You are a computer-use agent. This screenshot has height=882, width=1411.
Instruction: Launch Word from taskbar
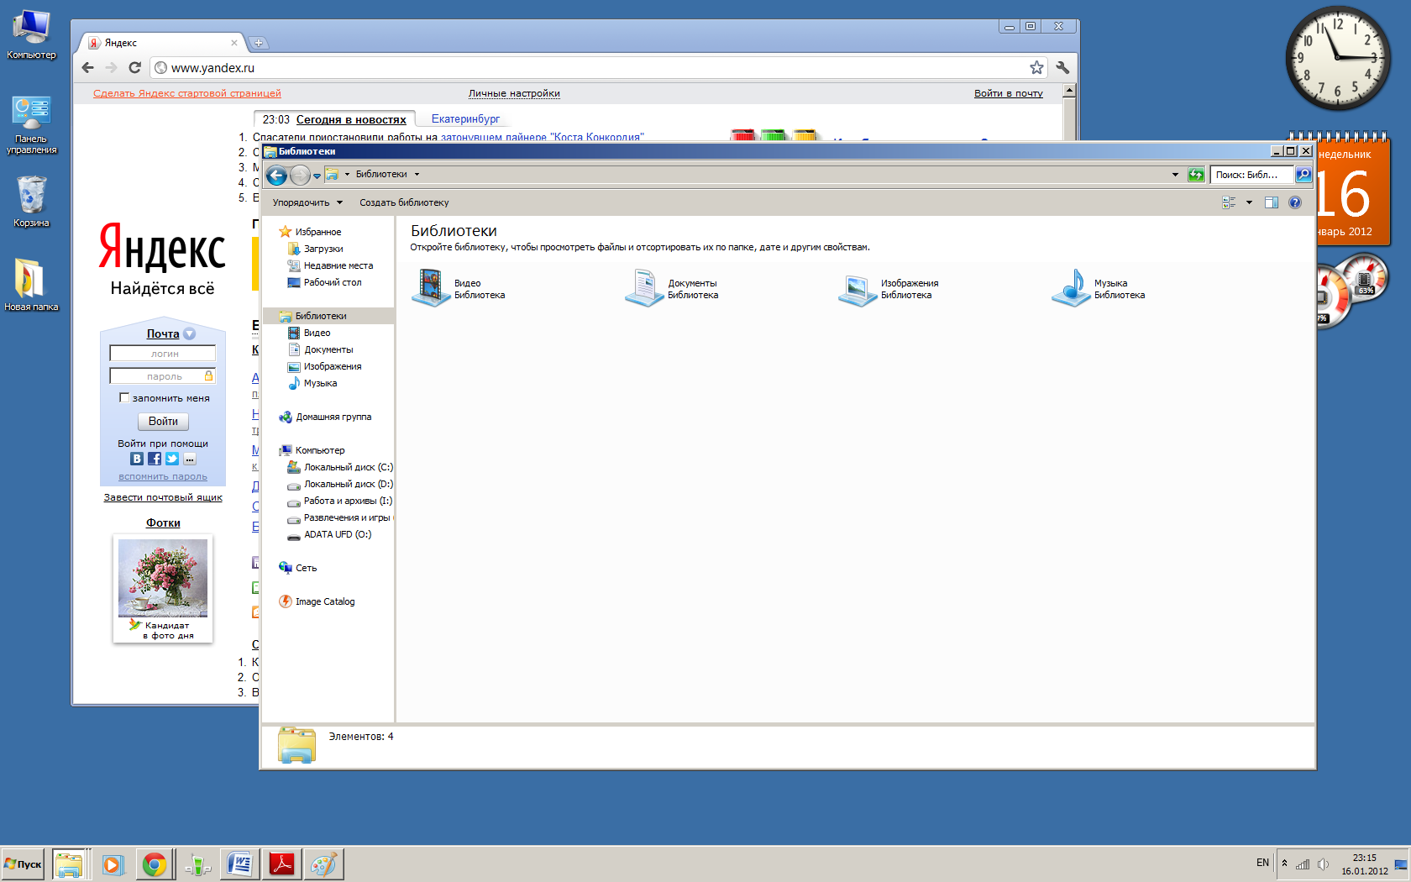click(x=239, y=864)
